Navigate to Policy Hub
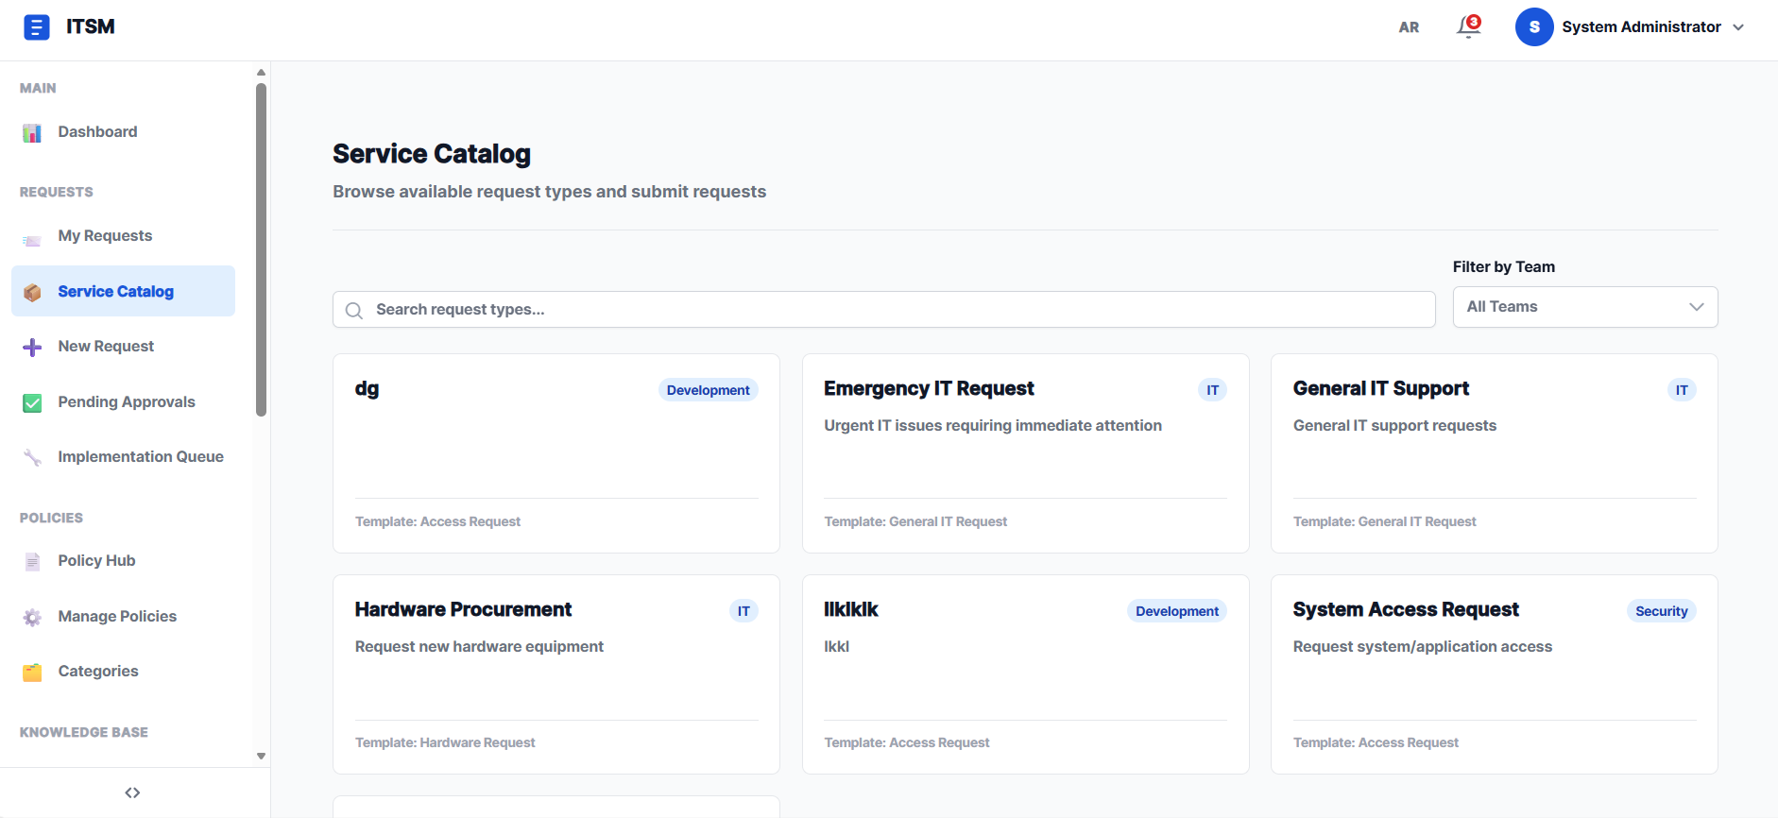Viewport: 1778px width, 818px height. point(95,560)
